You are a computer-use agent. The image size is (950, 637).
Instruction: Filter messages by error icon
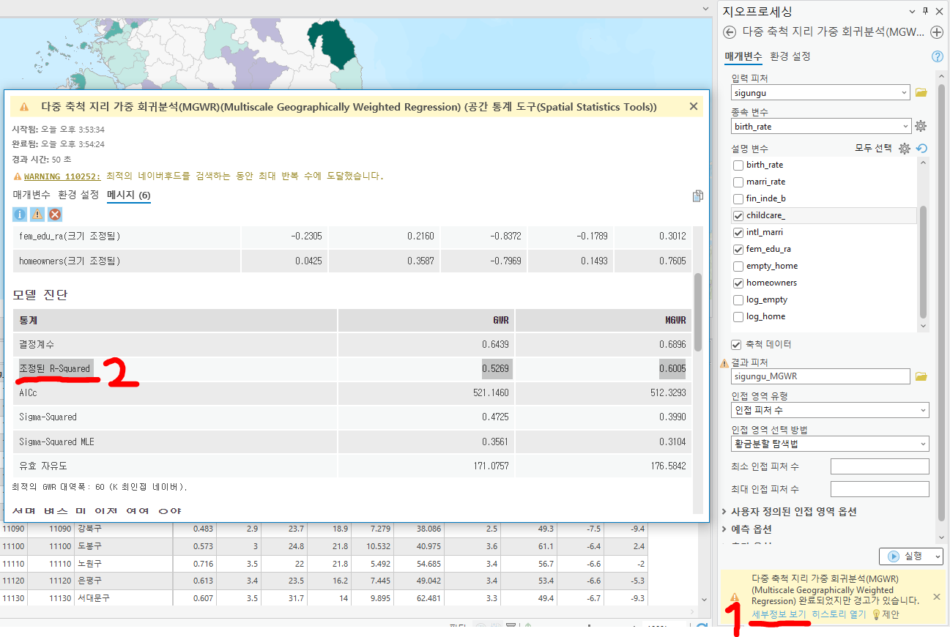(55, 215)
